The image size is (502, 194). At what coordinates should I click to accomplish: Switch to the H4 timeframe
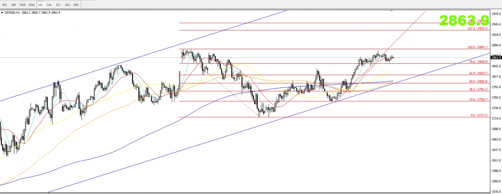tap(49, 5)
